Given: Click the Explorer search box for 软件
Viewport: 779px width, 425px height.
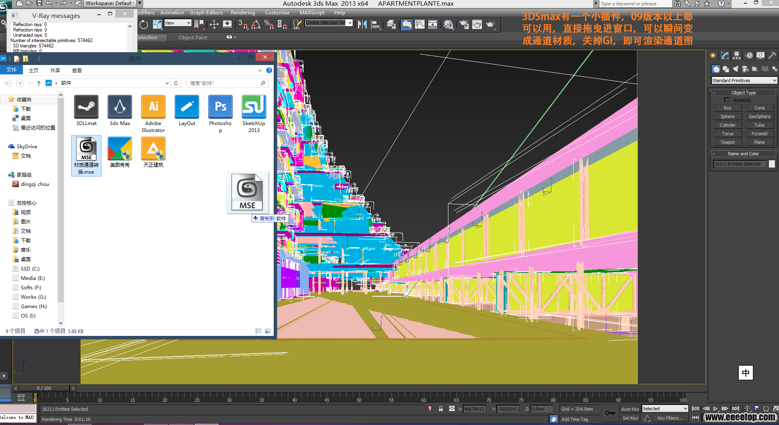Looking at the screenshot, I should tap(227, 83).
